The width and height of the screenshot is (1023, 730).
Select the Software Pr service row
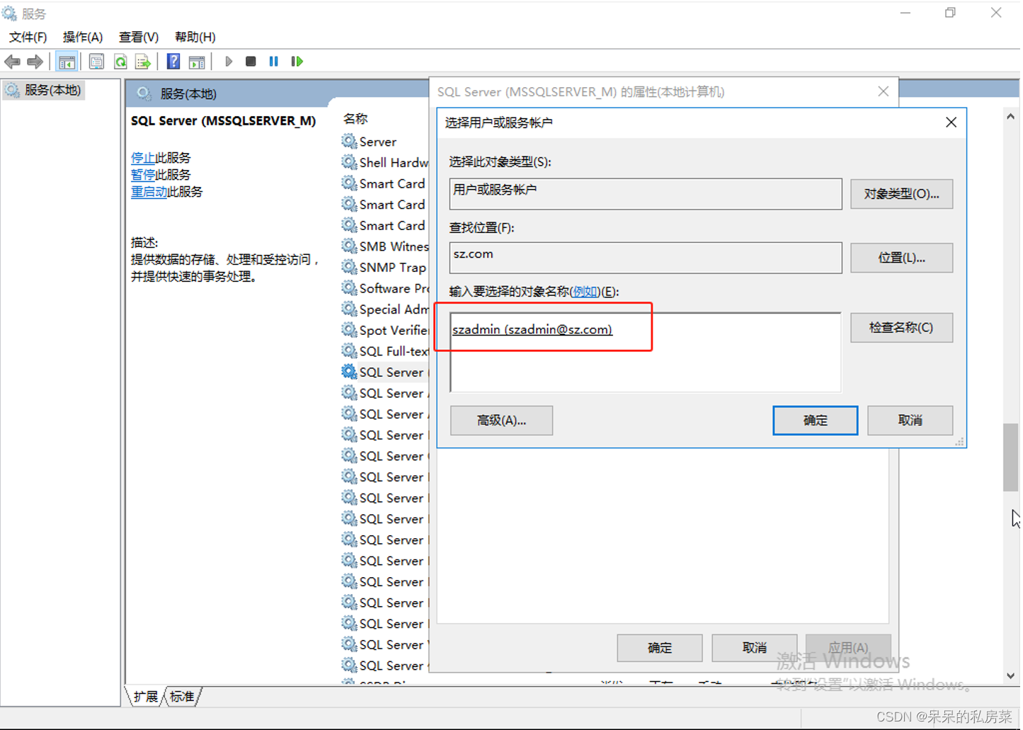(x=384, y=287)
